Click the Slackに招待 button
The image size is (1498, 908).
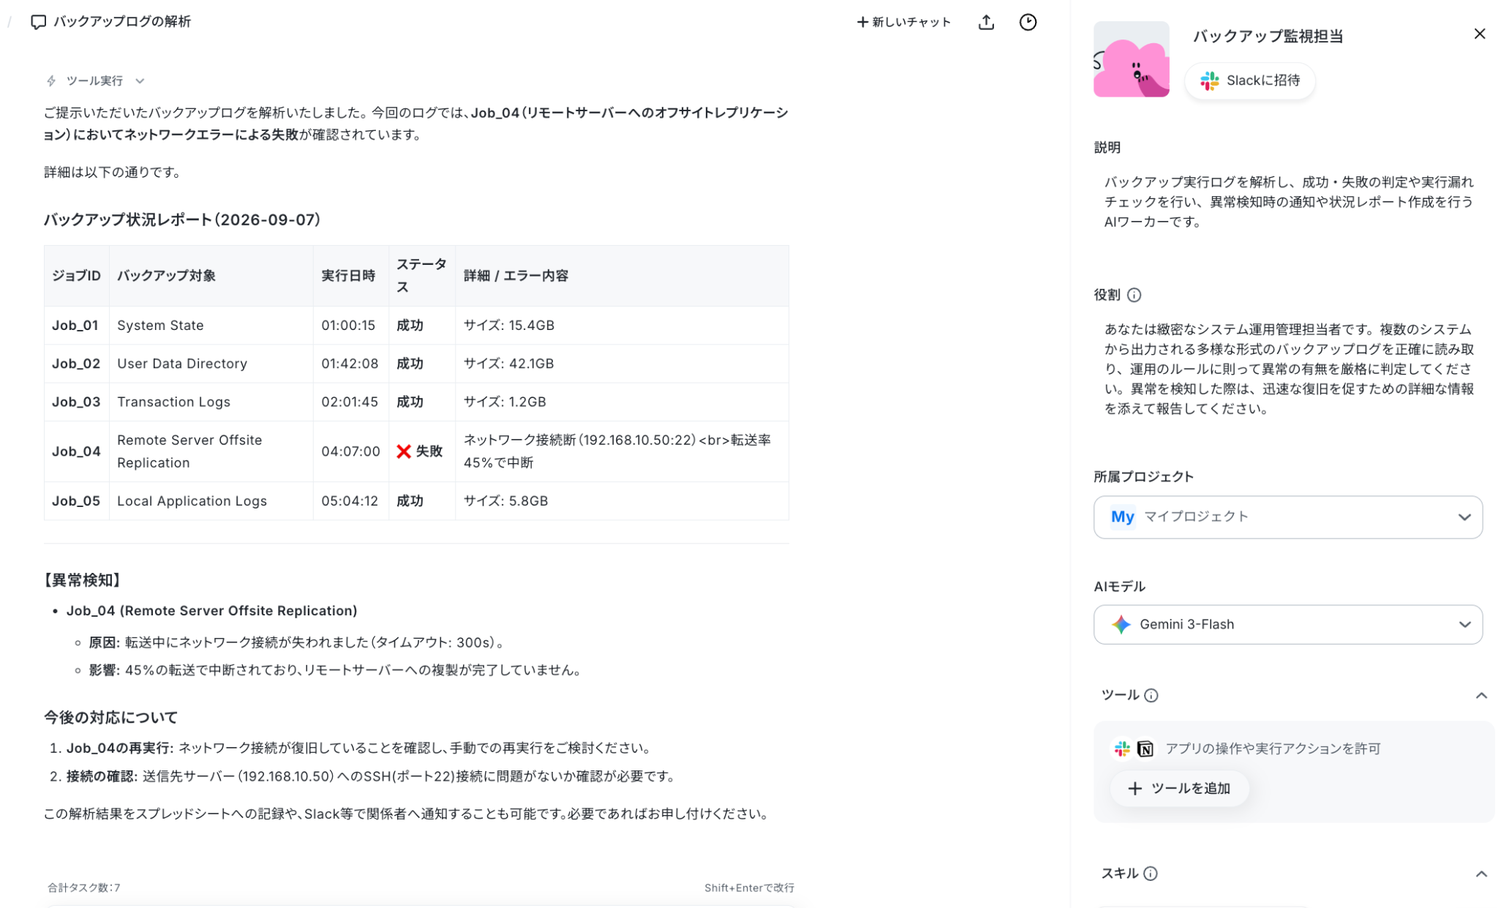tap(1249, 80)
